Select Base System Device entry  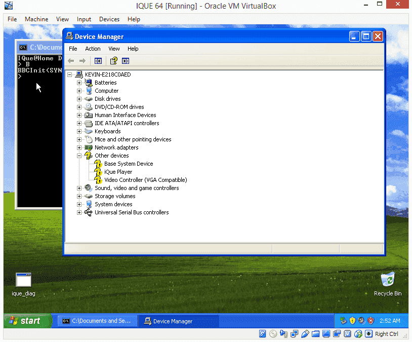(x=129, y=164)
